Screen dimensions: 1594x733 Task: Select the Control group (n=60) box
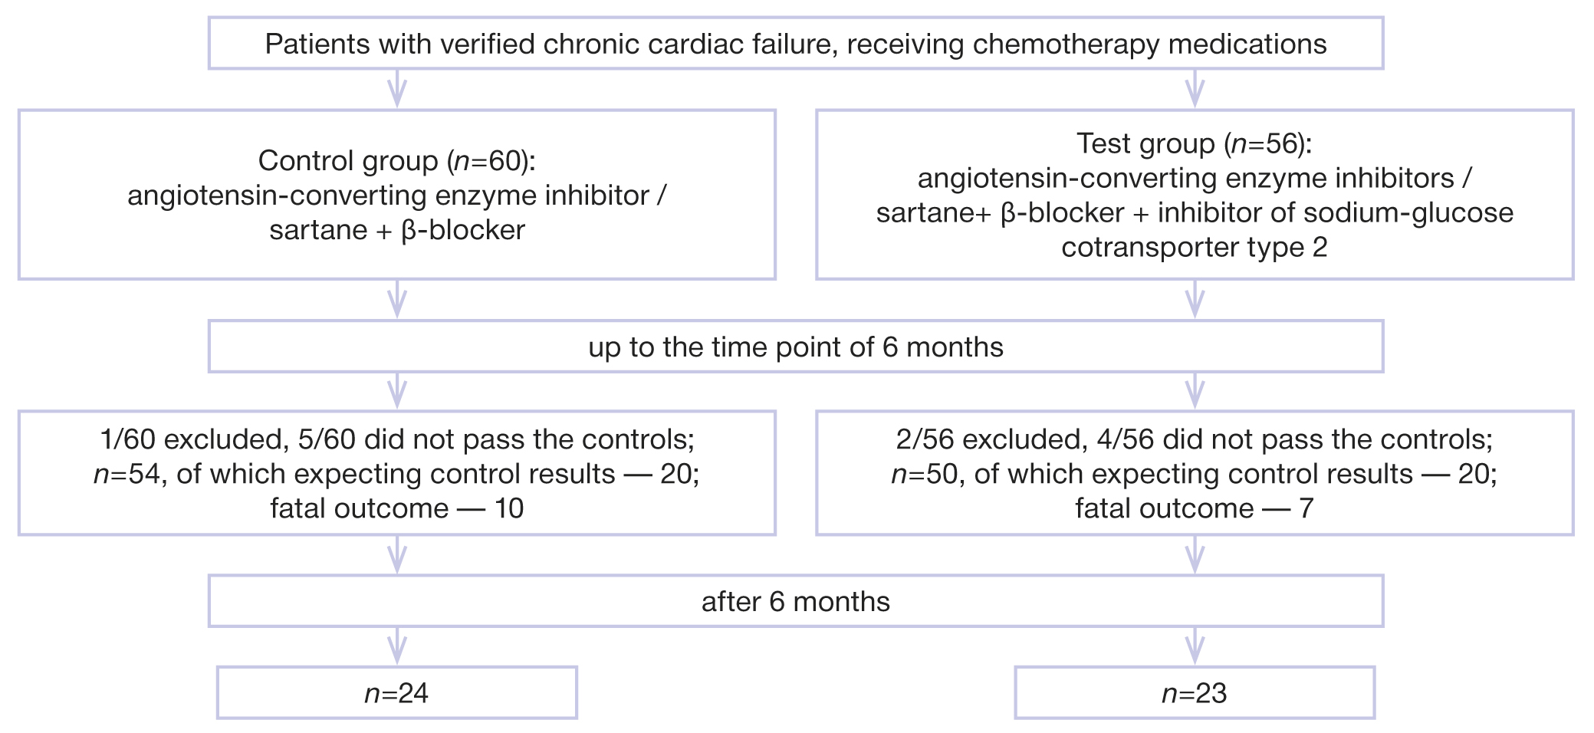pyautogui.click(x=396, y=195)
